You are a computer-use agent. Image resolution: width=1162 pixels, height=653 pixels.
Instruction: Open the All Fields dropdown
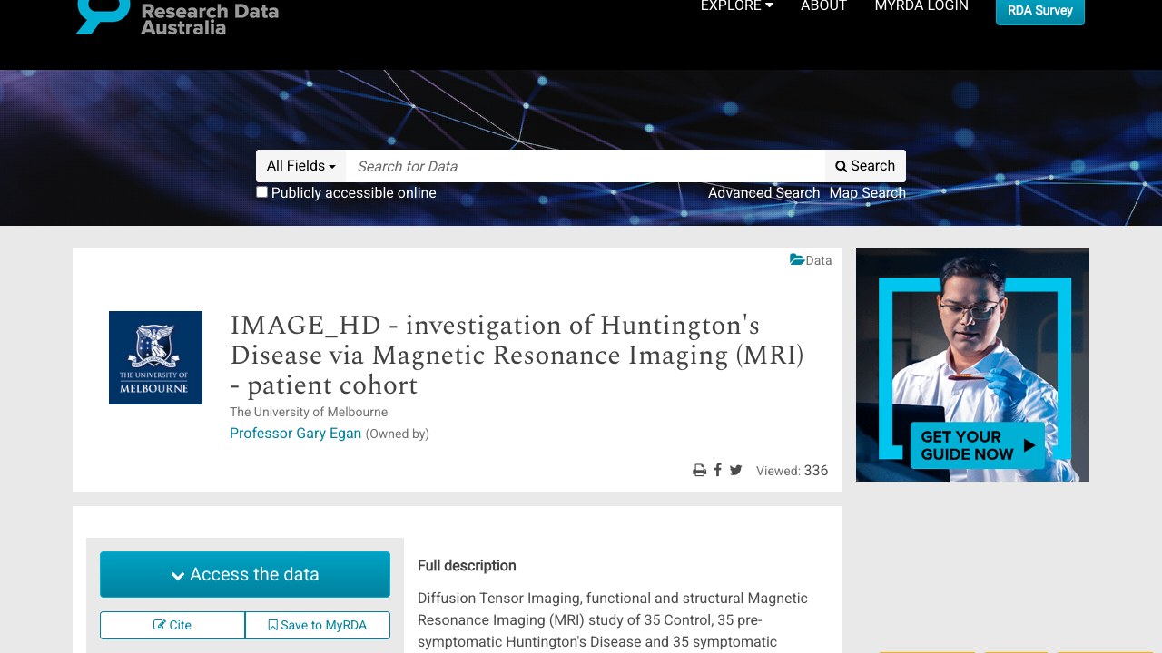pyautogui.click(x=301, y=166)
